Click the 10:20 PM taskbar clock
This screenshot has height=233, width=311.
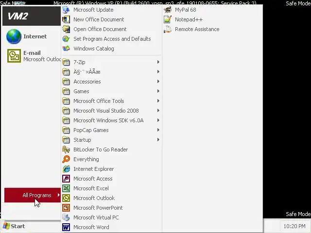tap(294, 226)
